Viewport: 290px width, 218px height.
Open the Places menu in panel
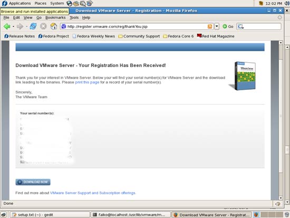pos(40,3)
